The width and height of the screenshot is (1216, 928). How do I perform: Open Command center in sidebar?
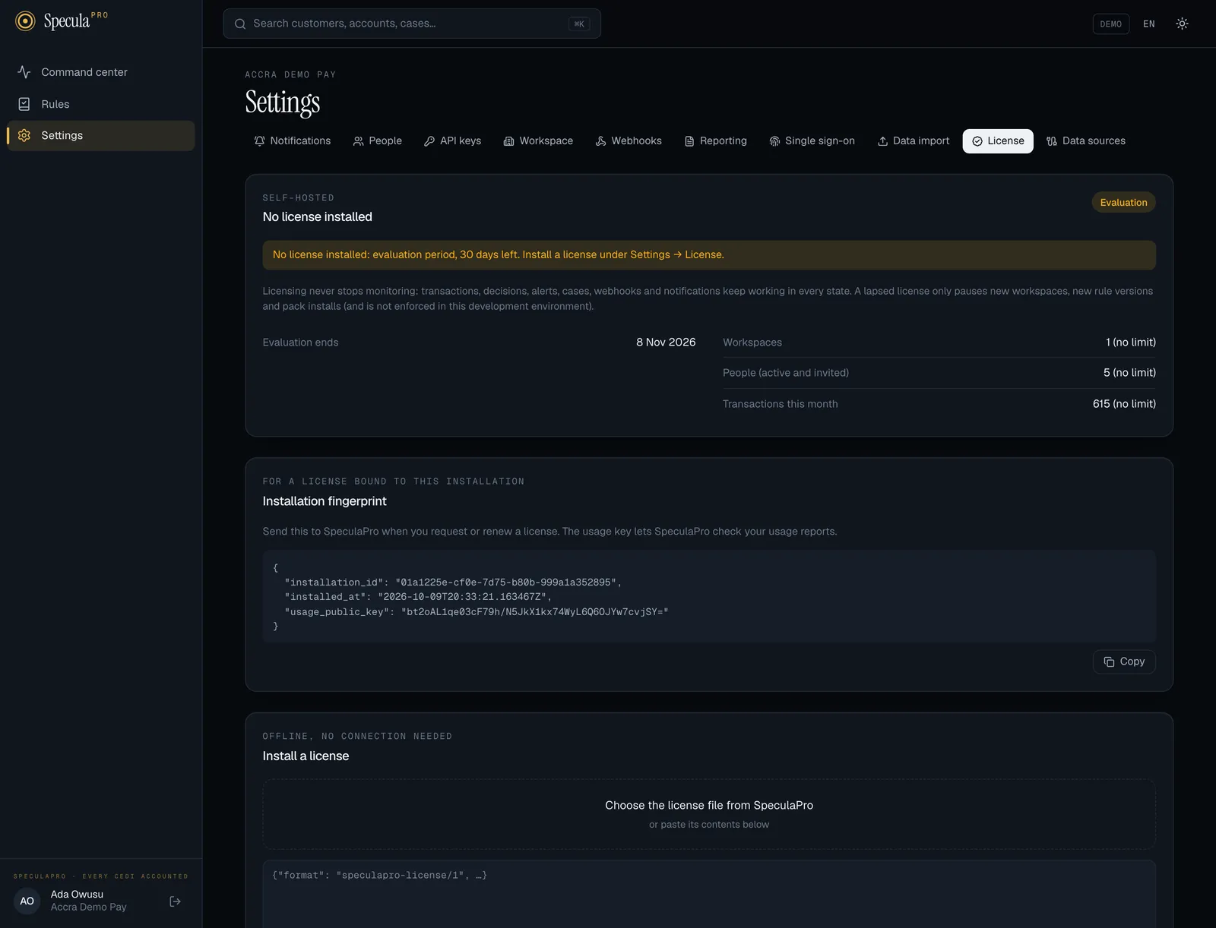click(x=101, y=72)
